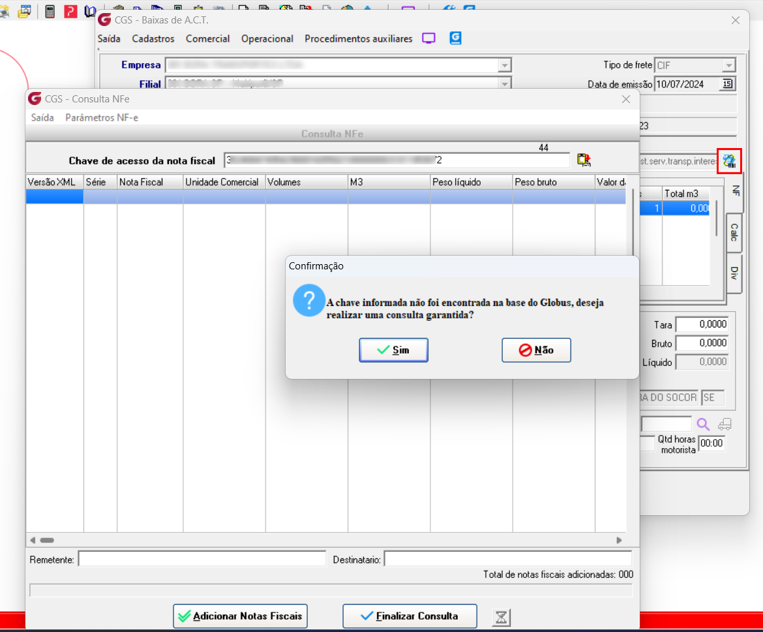763x632 pixels.
Task: Click the Volumes column header
Action: 307,182
